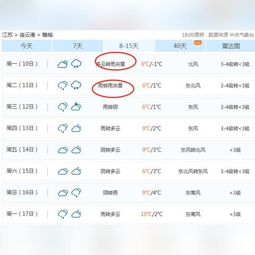The image size is (255, 255).
Task: Go to 连云港 in the breadcrumb
Action: tap(28, 35)
